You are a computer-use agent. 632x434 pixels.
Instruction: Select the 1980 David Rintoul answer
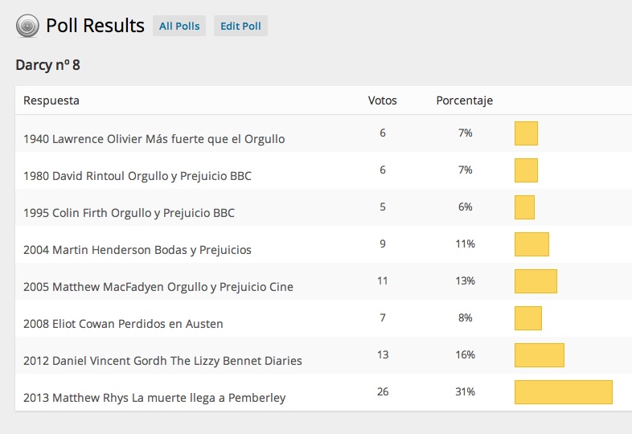click(x=137, y=175)
